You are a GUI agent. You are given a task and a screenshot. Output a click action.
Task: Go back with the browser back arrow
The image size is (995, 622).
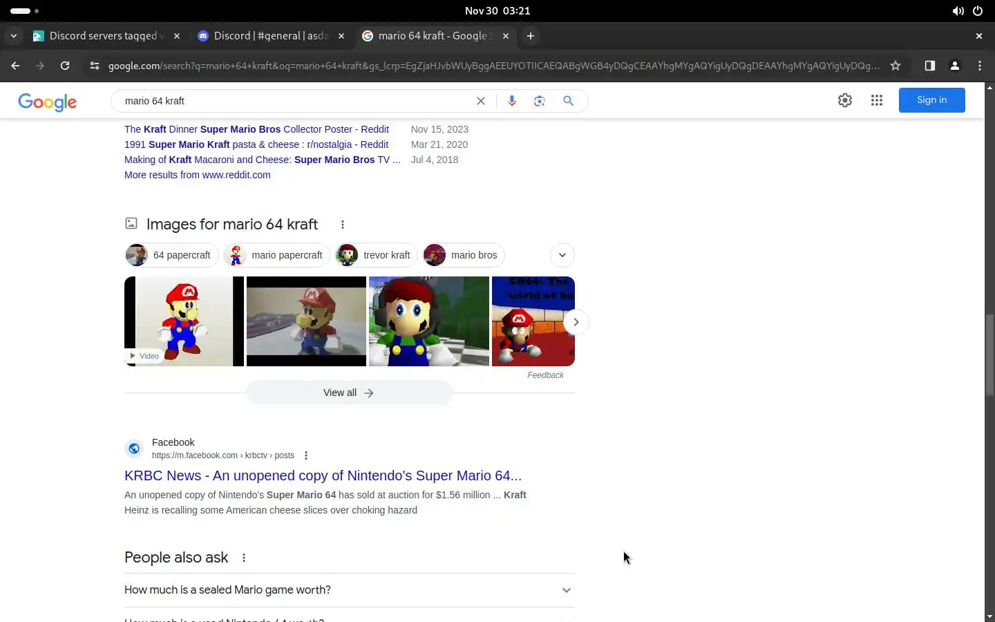[x=15, y=66]
